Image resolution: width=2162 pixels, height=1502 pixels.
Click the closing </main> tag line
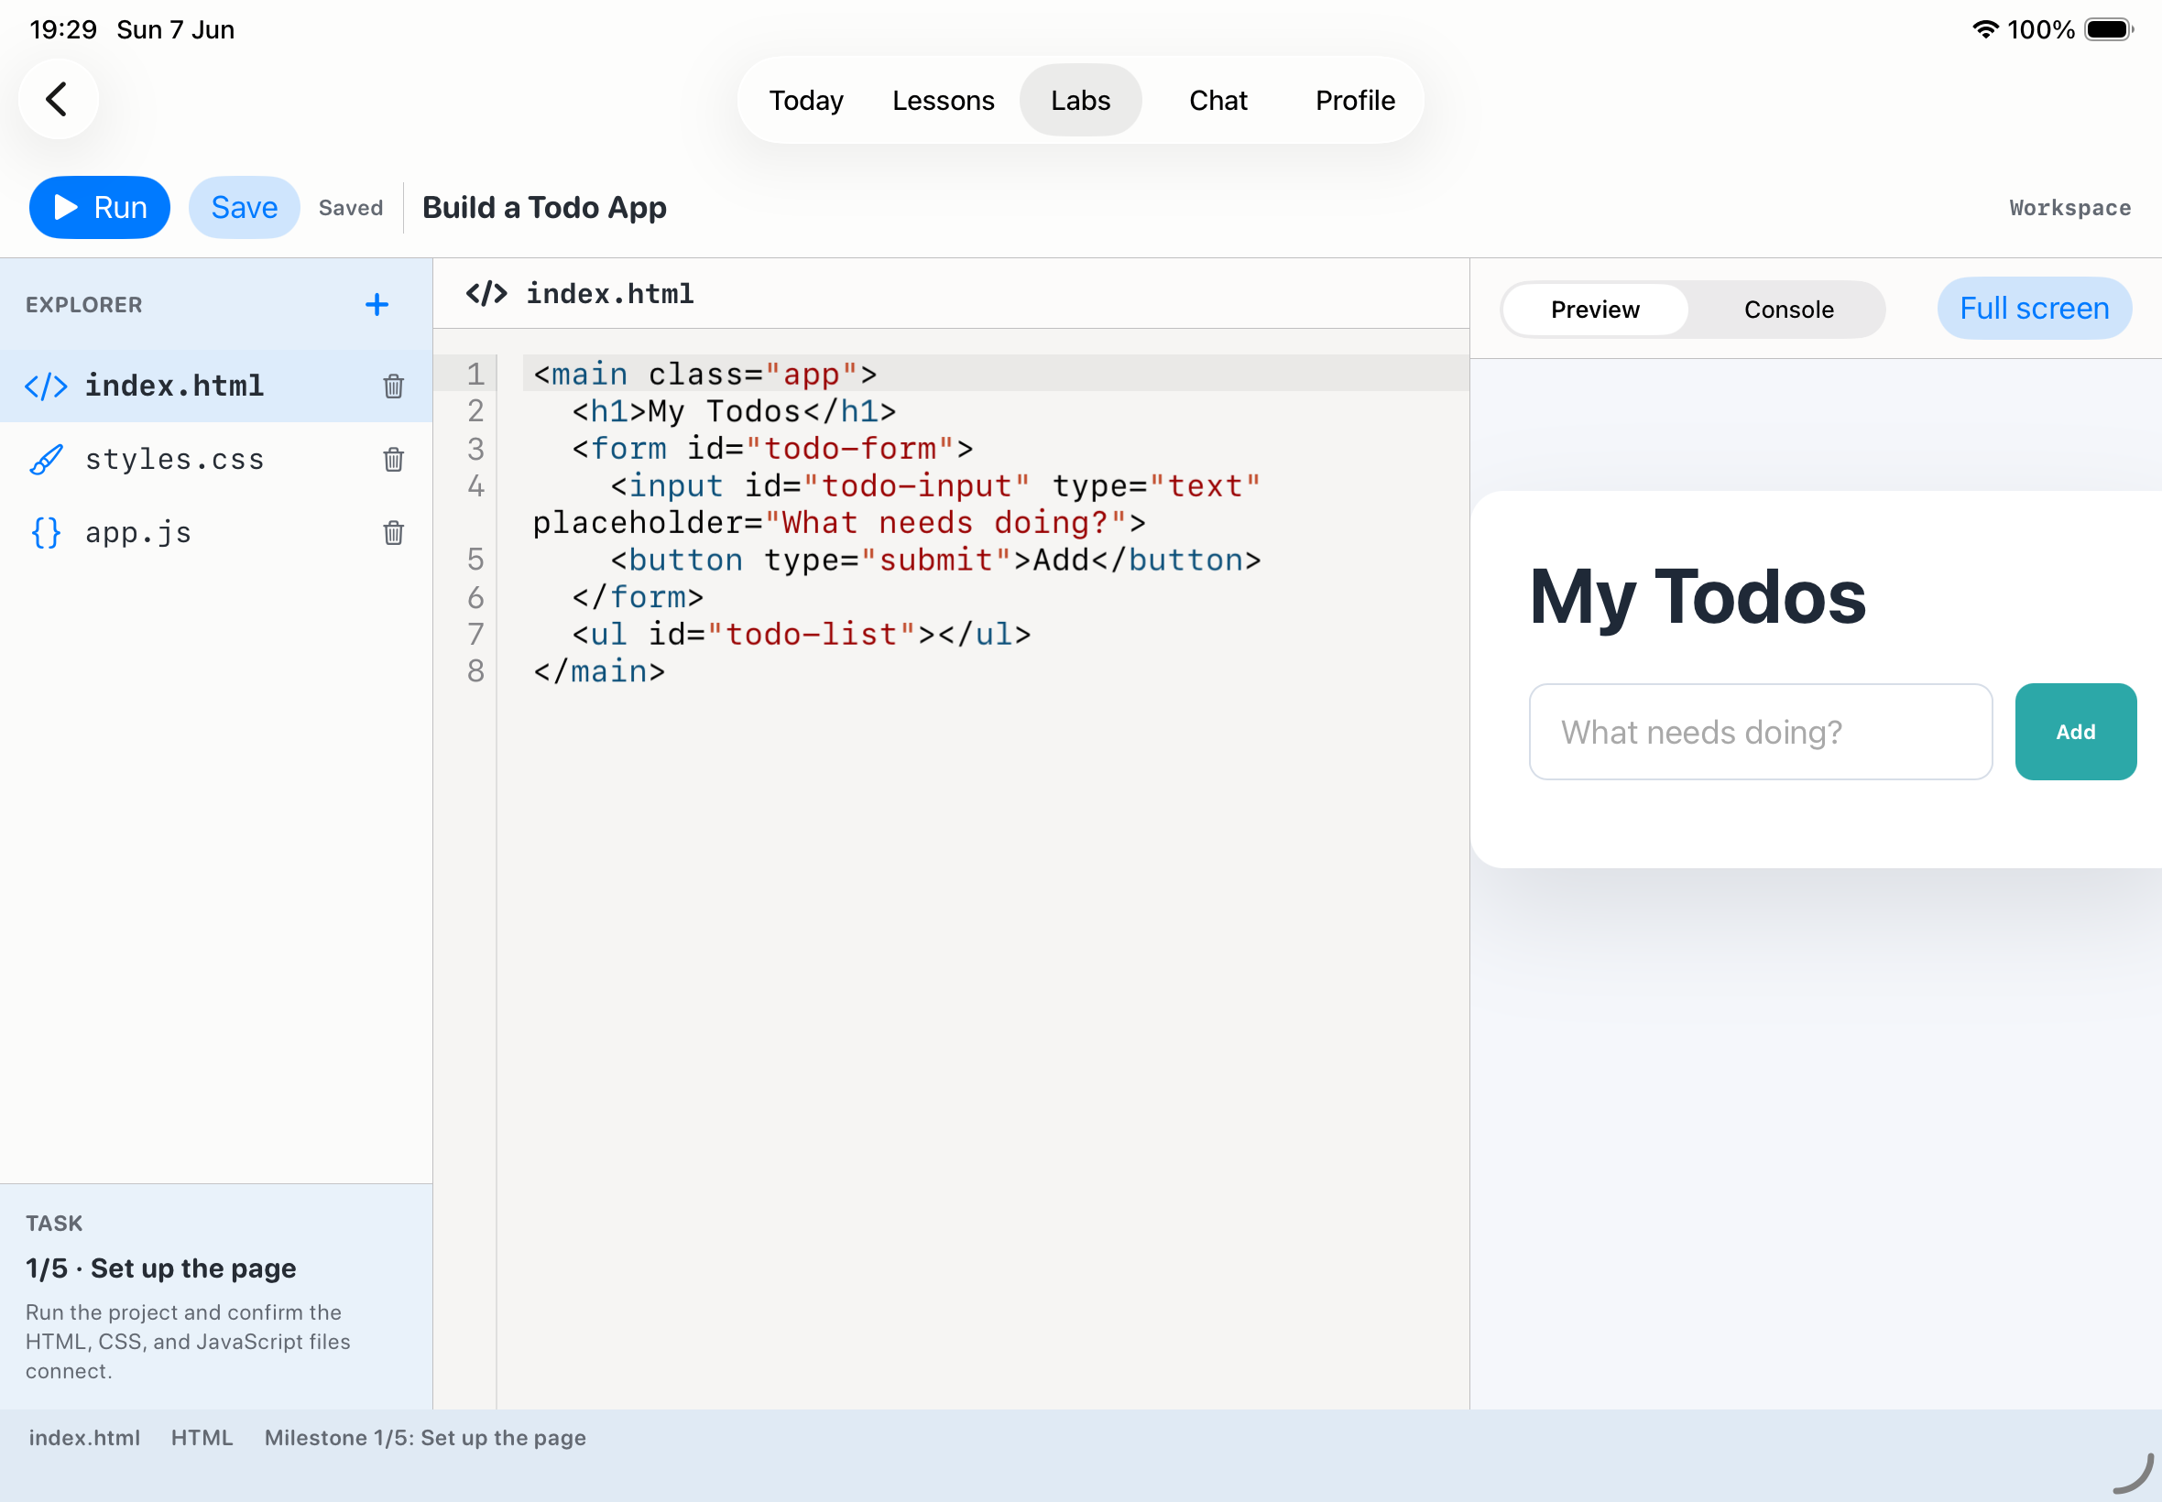598,671
